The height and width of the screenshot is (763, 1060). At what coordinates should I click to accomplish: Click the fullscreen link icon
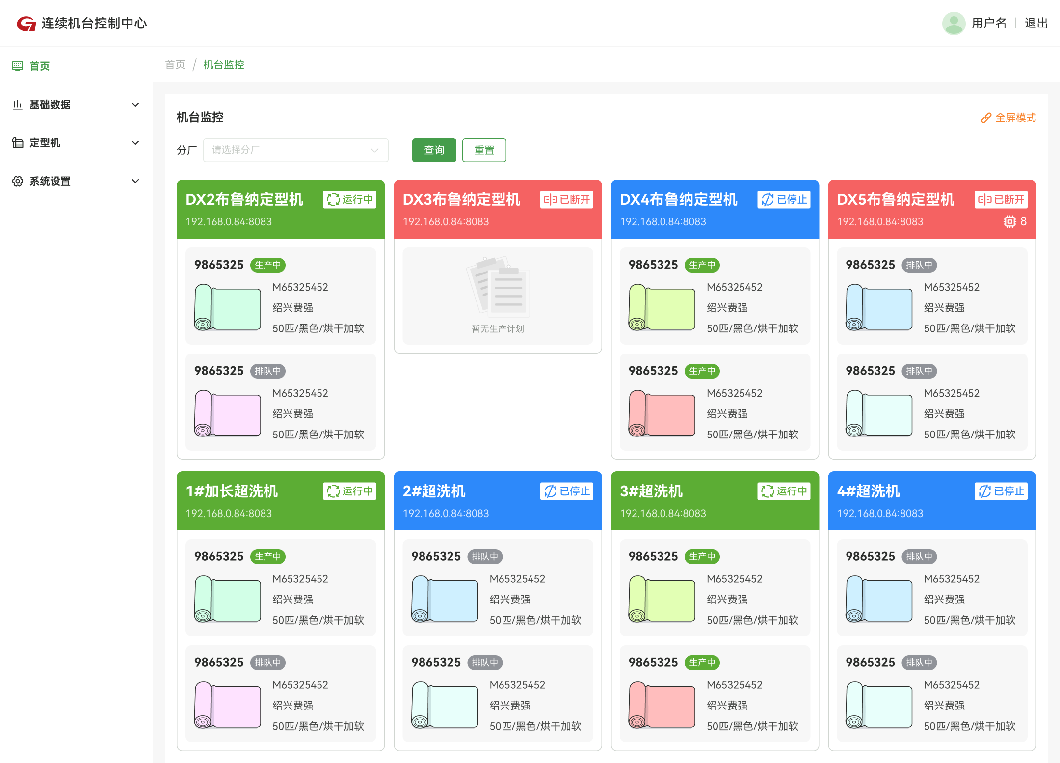click(x=986, y=118)
